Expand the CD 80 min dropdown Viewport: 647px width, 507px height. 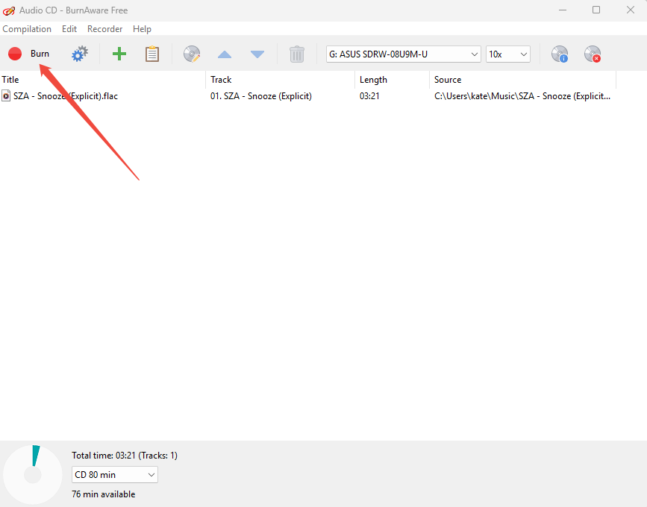coord(115,474)
